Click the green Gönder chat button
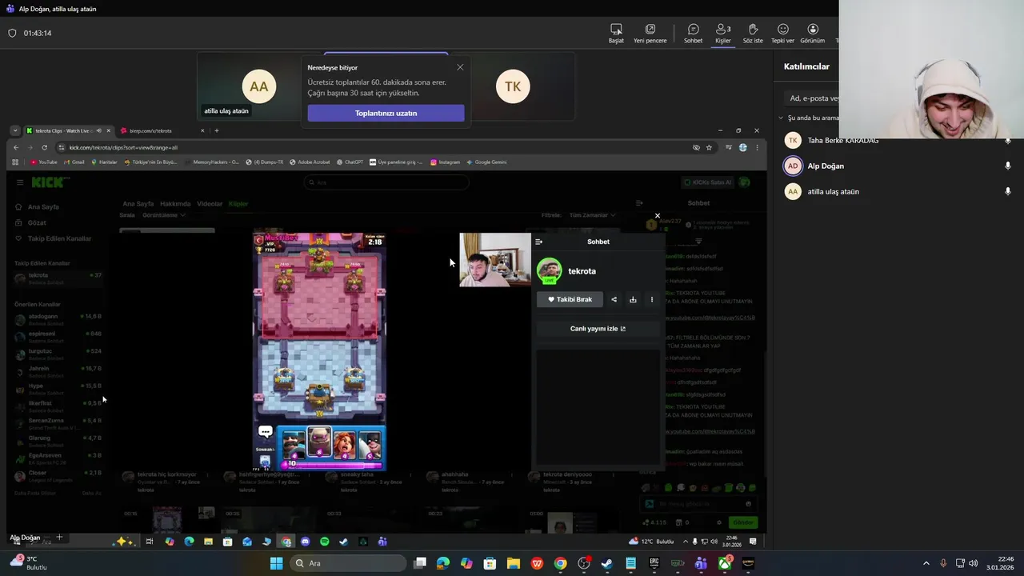The height and width of the screenshot is (576, 1024). pos(743,522)
